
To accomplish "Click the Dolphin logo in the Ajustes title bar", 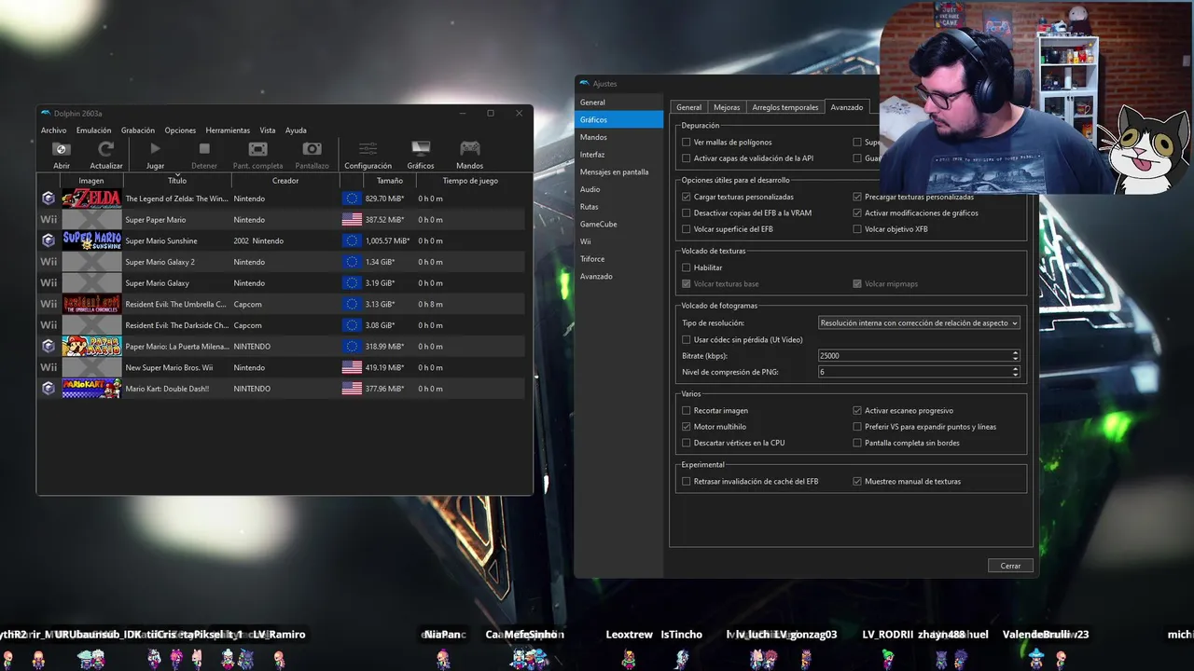I will pyautogui.click(x=584, y=84).
